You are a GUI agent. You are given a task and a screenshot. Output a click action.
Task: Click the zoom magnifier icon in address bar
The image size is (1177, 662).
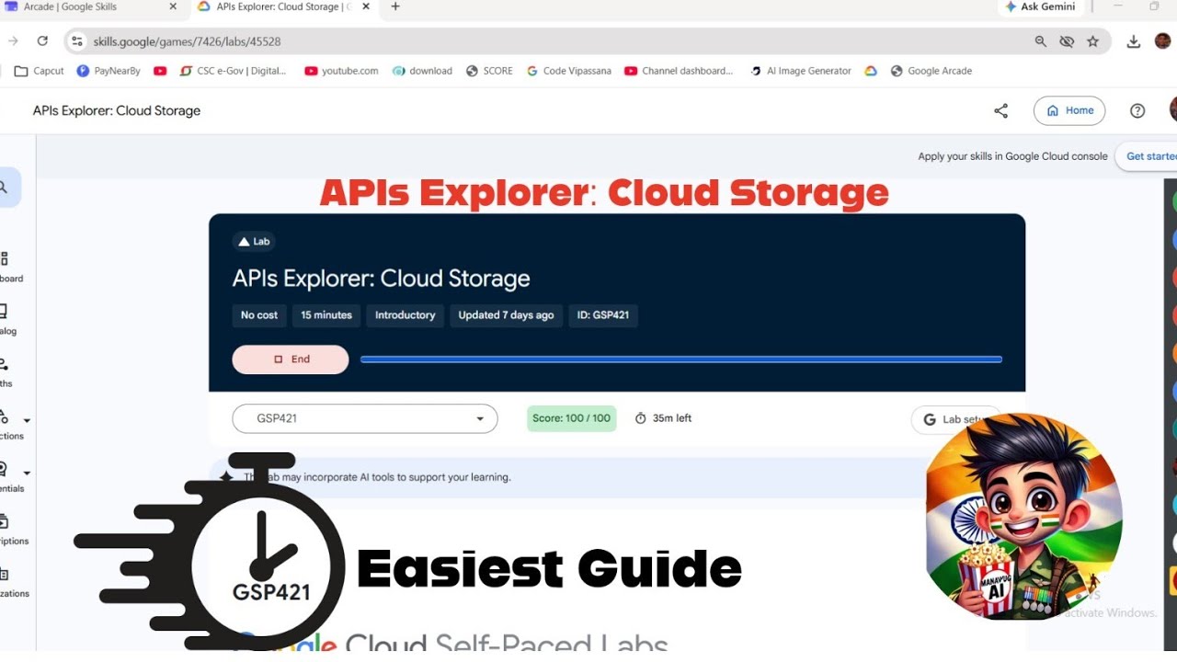click(1041, 41)
